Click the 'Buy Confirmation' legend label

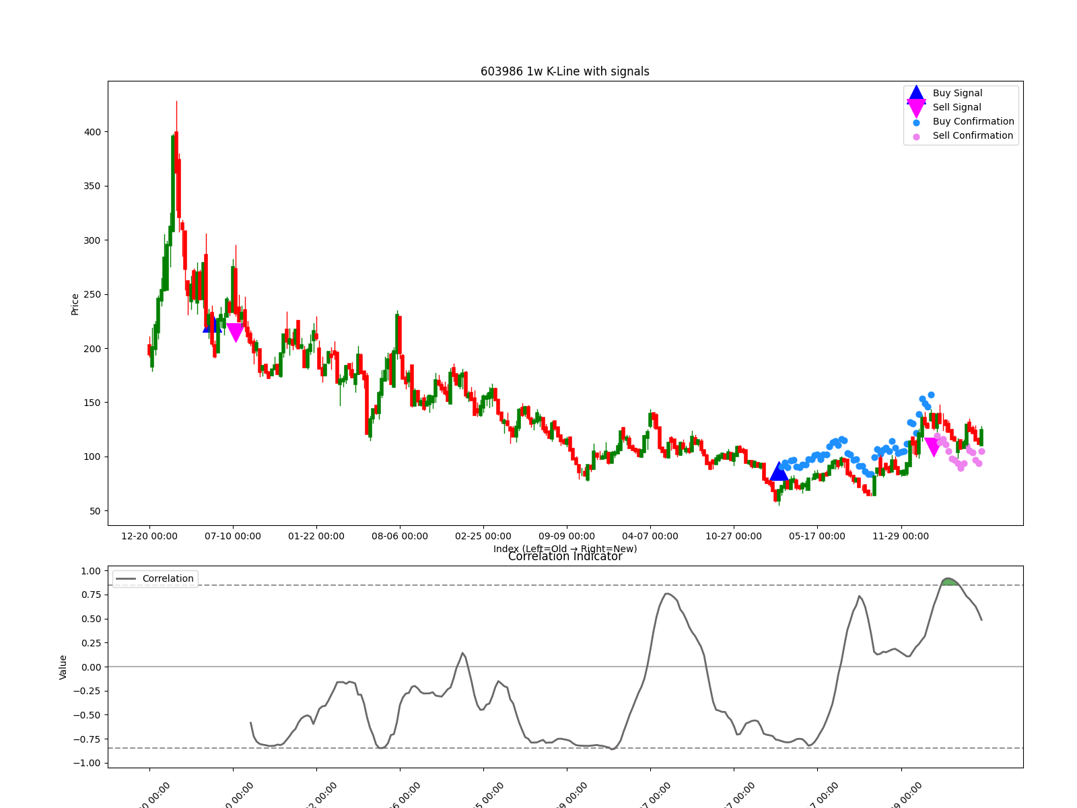click(973, 122)
